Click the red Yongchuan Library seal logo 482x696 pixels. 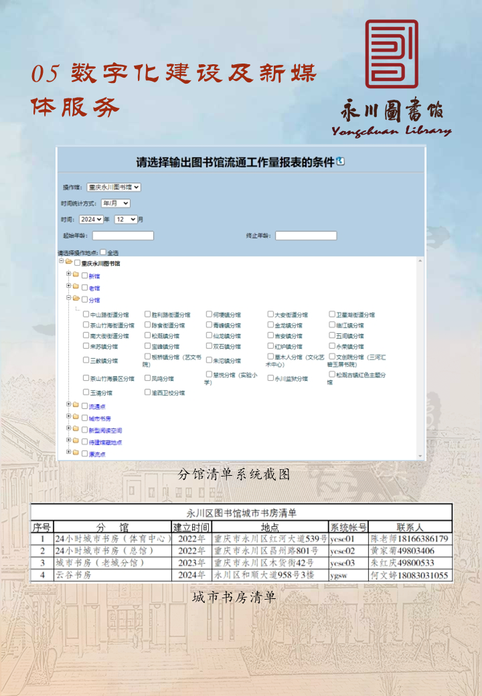coord(392,54)
